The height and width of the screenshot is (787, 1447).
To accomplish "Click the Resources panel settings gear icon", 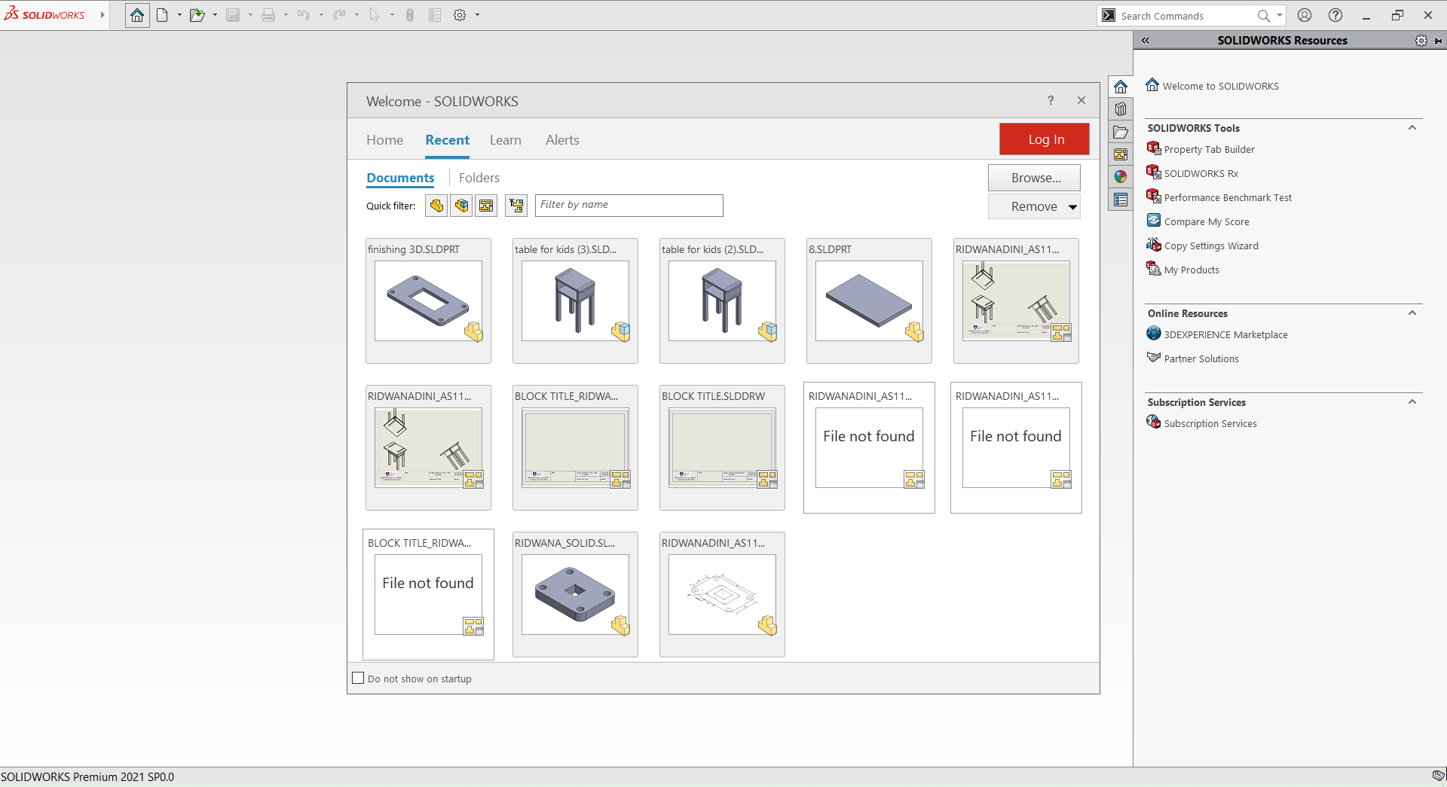I will coord(1421,41).
